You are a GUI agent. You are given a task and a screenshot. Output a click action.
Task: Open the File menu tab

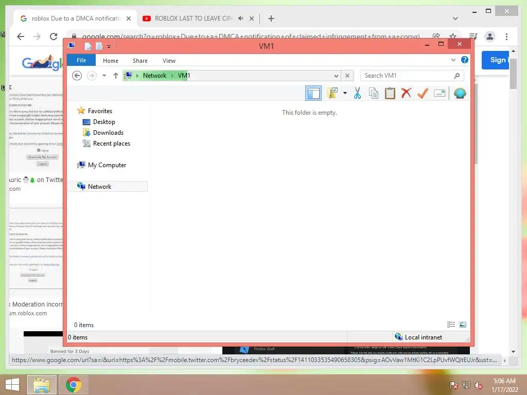[81, 60]
